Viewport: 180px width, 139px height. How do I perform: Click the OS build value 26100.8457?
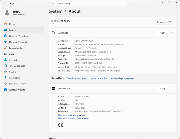coord(80,108)
